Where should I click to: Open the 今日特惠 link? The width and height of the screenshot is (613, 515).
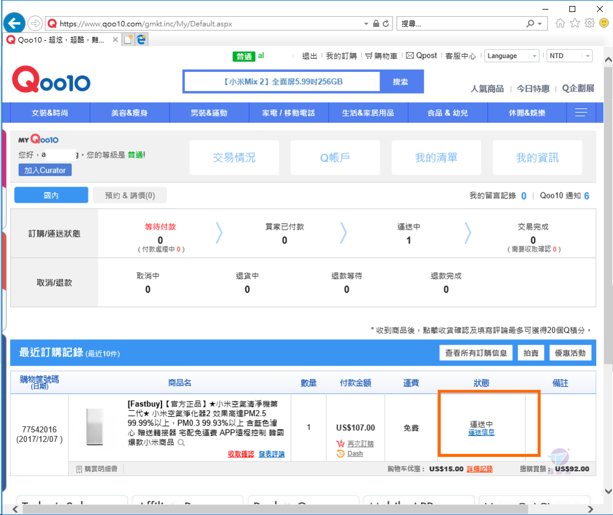[x=533, y=89]
